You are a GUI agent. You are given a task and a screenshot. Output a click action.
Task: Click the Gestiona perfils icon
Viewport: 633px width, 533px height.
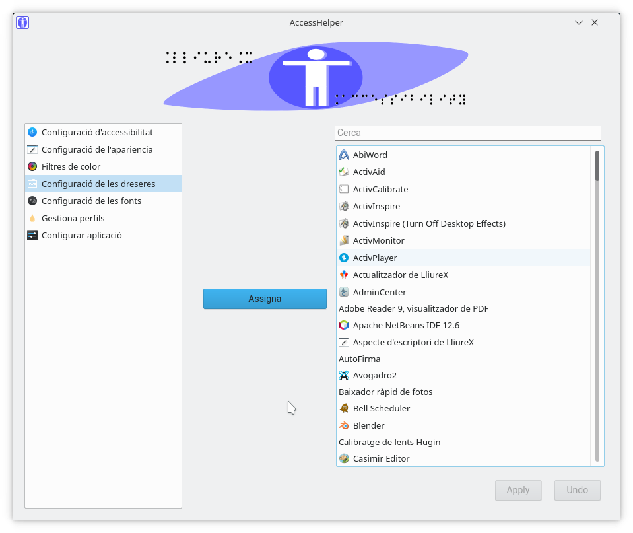coord(32,218)
